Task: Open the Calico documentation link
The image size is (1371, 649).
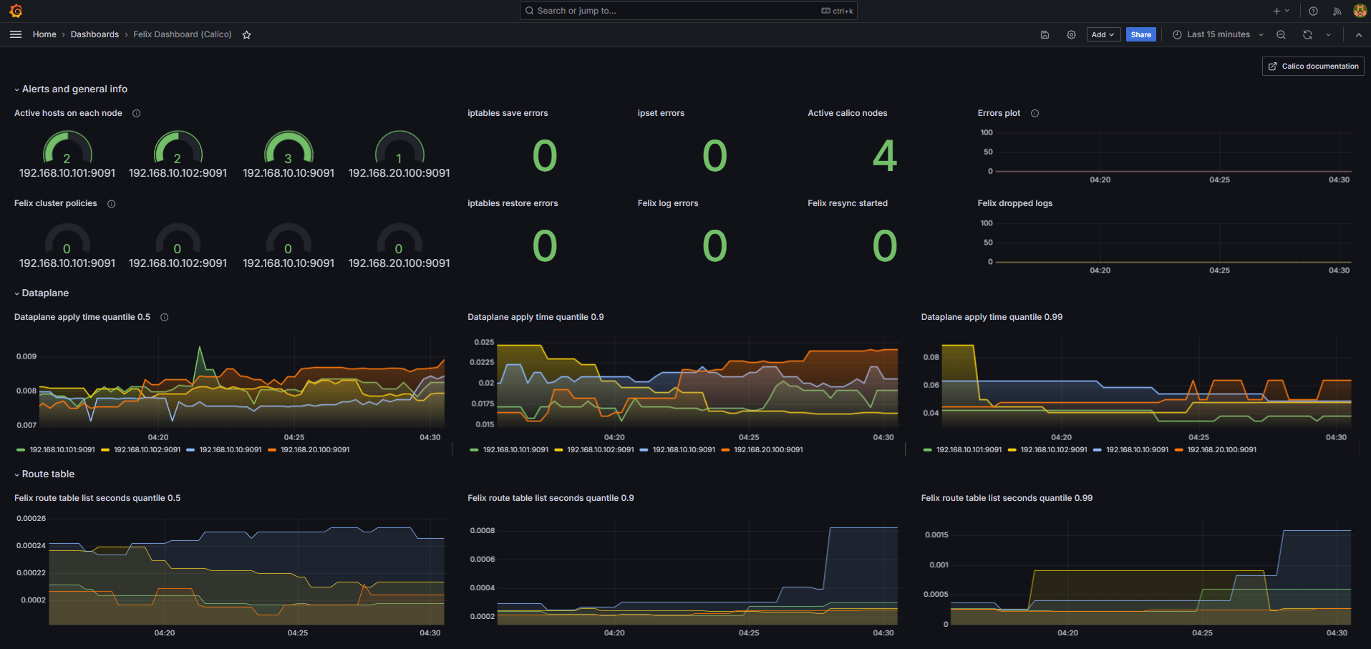Action: click(1313, 66)
